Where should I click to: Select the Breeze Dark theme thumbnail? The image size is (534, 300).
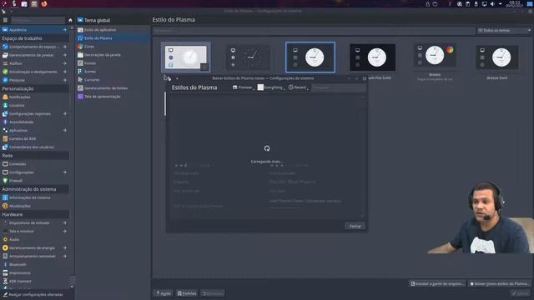click(497, 57)
